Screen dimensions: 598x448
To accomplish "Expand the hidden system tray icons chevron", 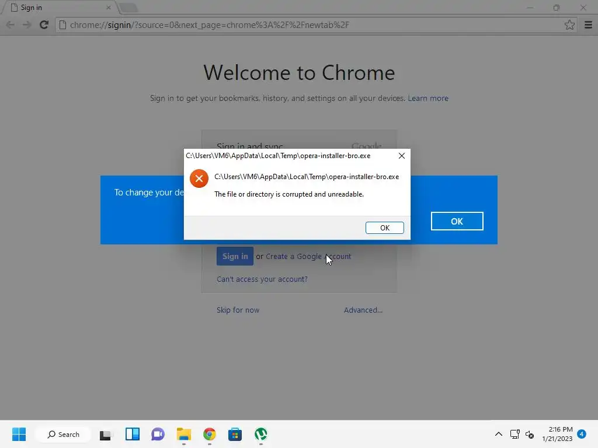I will [499, 434].
